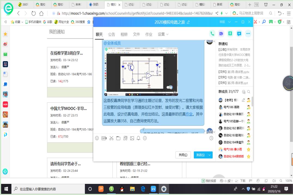Open the QQ penguin taskbar icon
293x195 pixels.
(x=122, y=189)
